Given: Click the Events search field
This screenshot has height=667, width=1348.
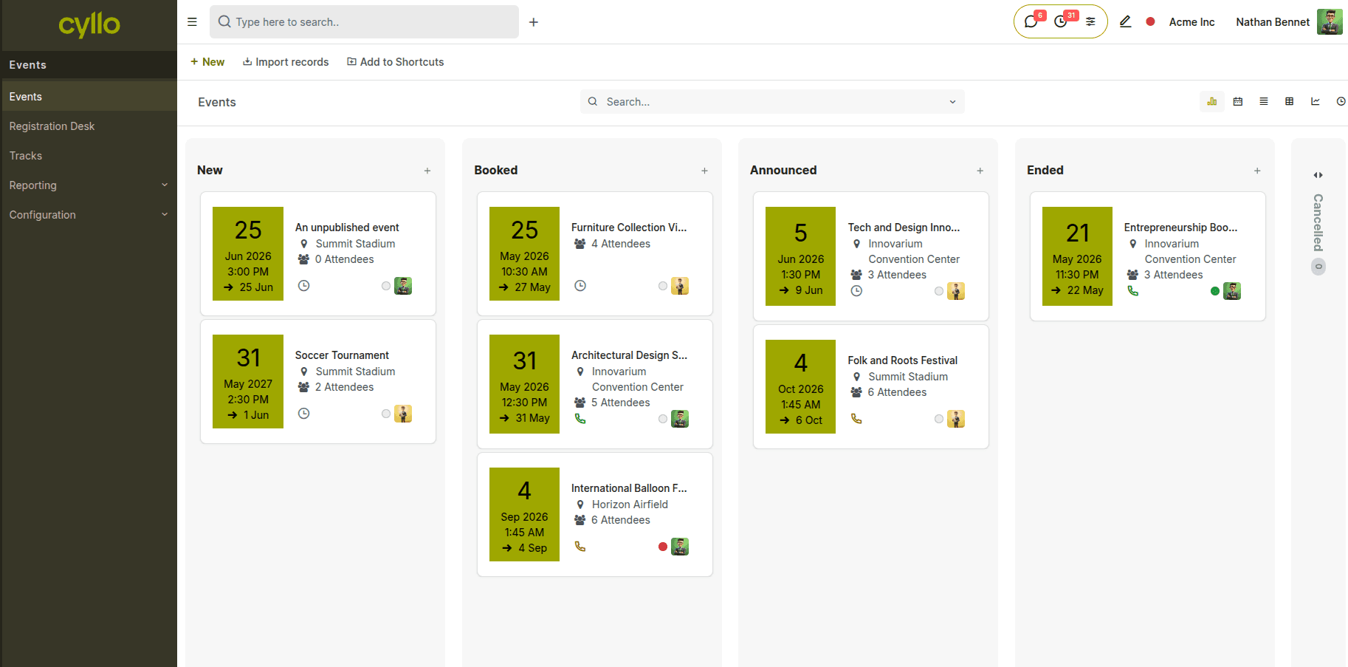Looking at the screenshot, I should [772, 102].
